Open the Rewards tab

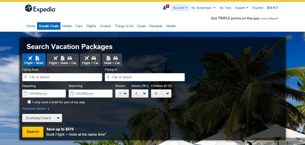pyautogui.click(x=156, y=26)
